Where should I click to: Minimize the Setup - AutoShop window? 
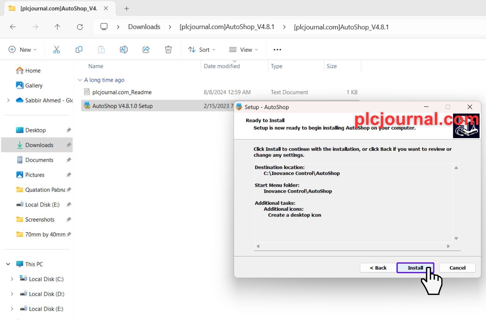pyautogui.click(x=426, y=107)
